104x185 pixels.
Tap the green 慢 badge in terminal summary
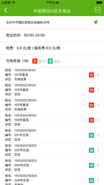50,61
